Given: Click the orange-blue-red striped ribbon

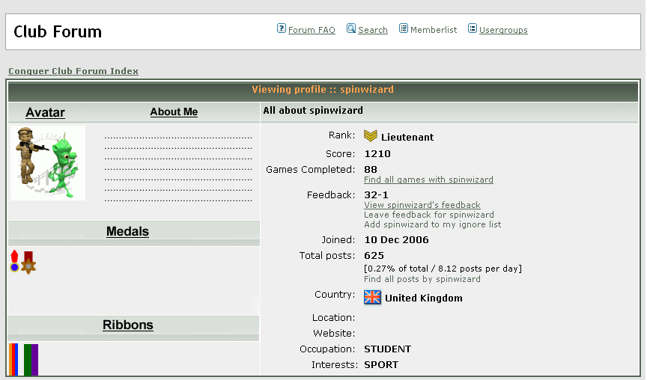Looking at the screenshot, I should [x=13, y=359].
